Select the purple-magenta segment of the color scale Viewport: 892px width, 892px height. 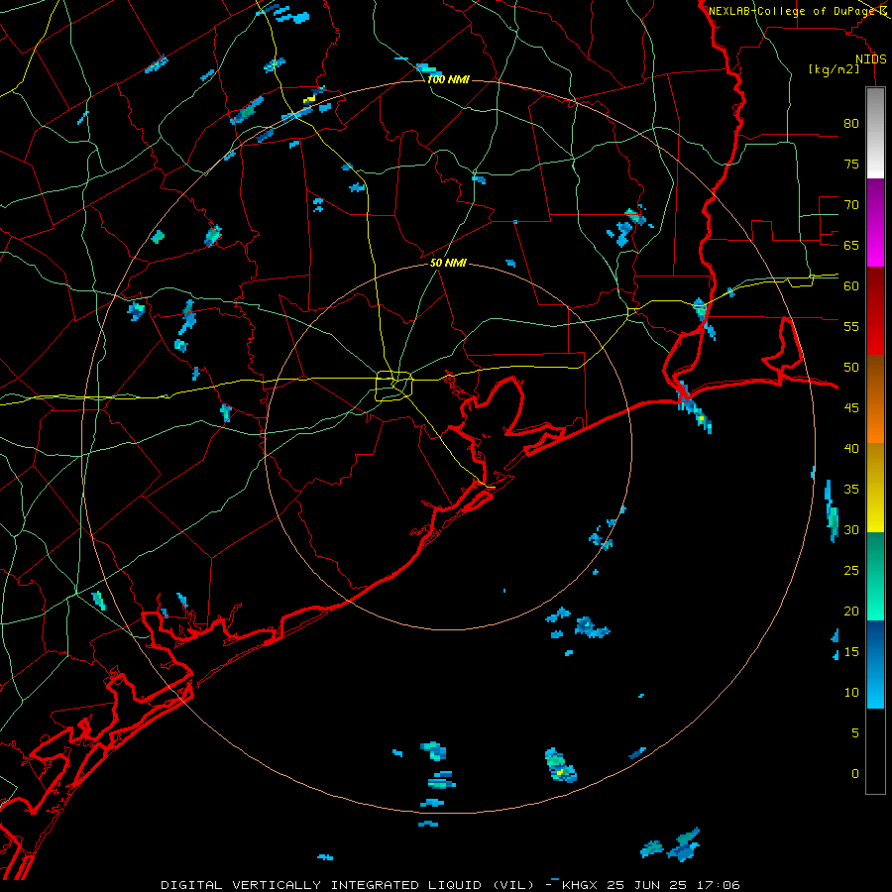pyautogui.click(x=875, y=222)
